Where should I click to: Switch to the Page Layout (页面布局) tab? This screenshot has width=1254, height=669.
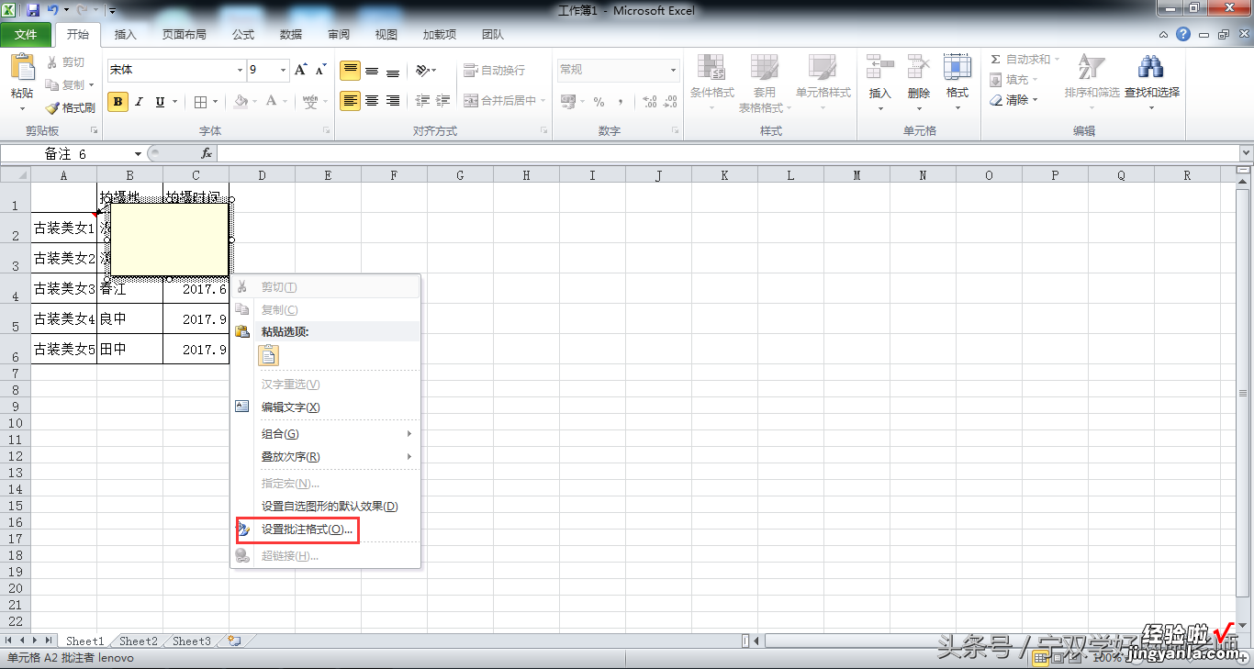click(x=184, y=35)
